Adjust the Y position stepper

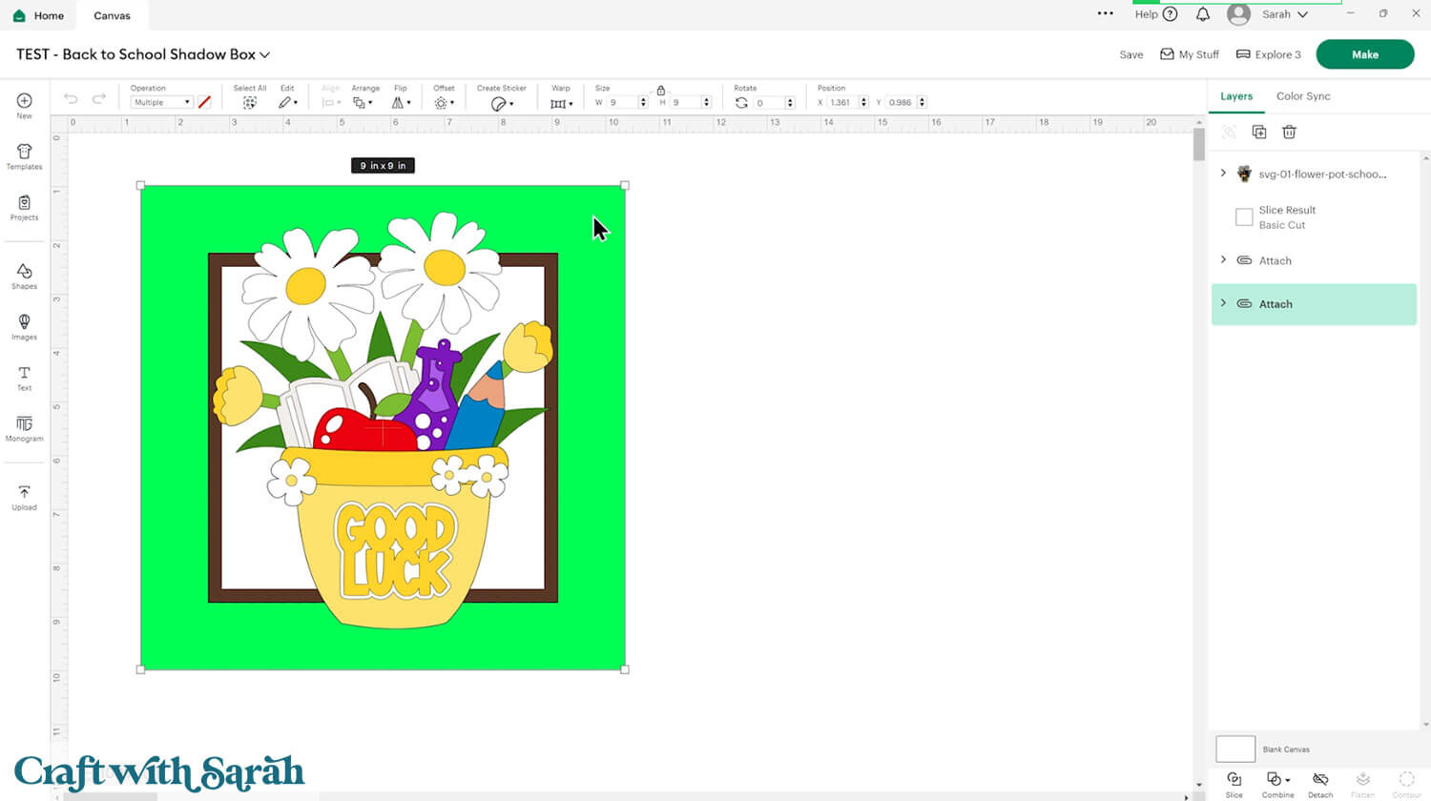922,102
